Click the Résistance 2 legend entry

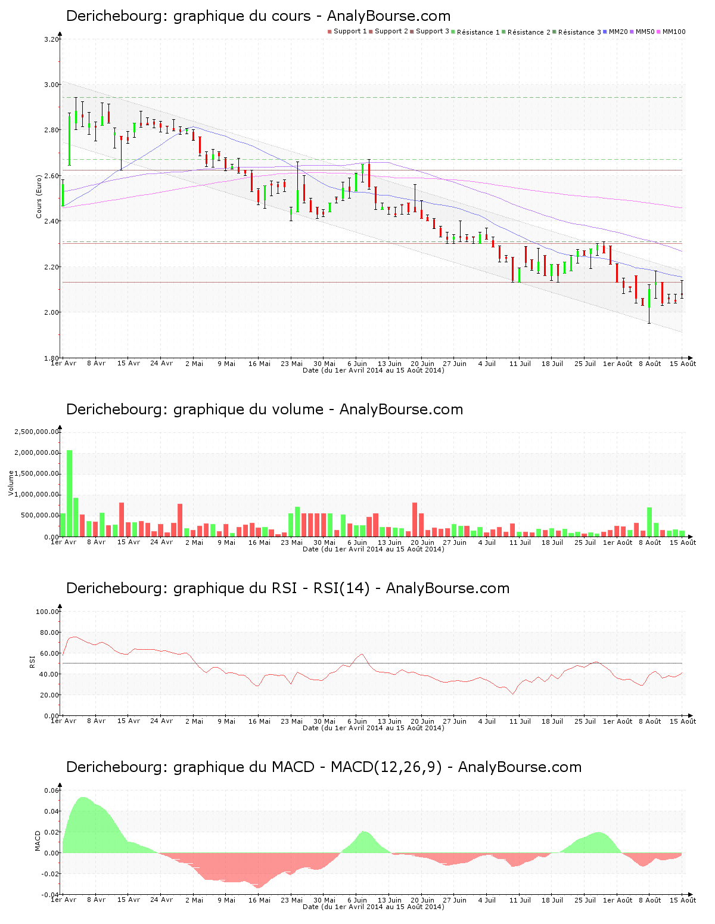pos(529,32)
